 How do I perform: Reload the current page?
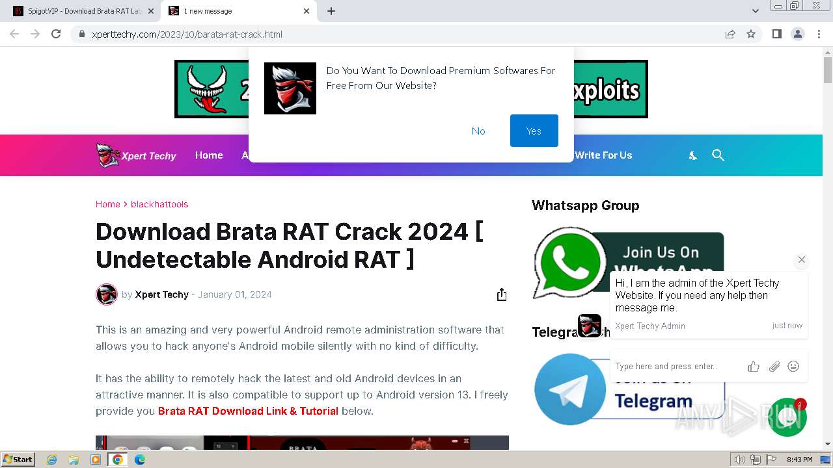pyautogui.click(x=56, y=34)
